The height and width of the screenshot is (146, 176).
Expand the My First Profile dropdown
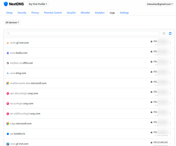click(x=34, y=4)
